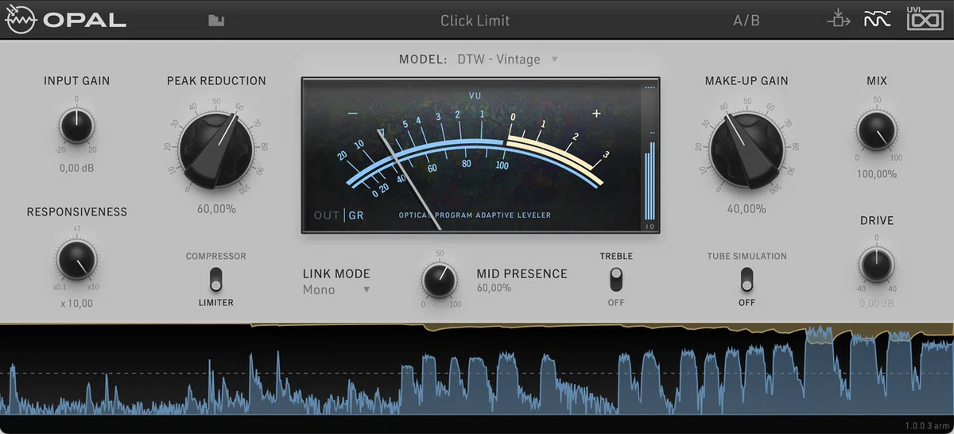
Task: Click the OPAL logo icon
Action: coord(21,21)
